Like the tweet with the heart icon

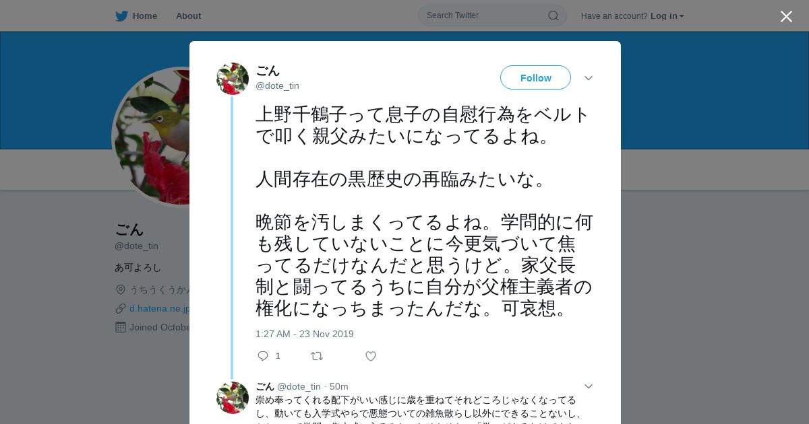pyautogui.click(x=371, y=356)
